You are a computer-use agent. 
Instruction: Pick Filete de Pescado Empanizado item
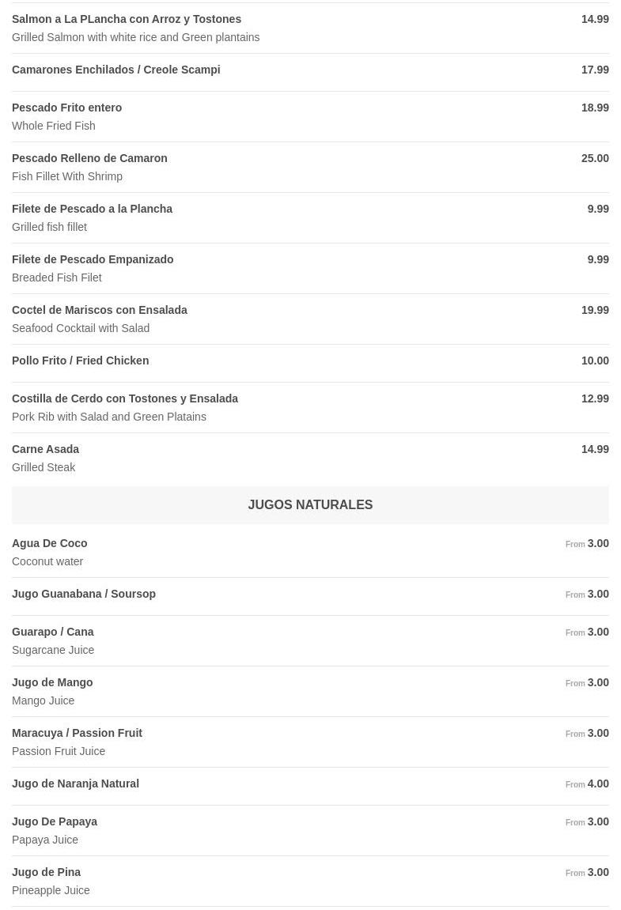coord(93,259)
